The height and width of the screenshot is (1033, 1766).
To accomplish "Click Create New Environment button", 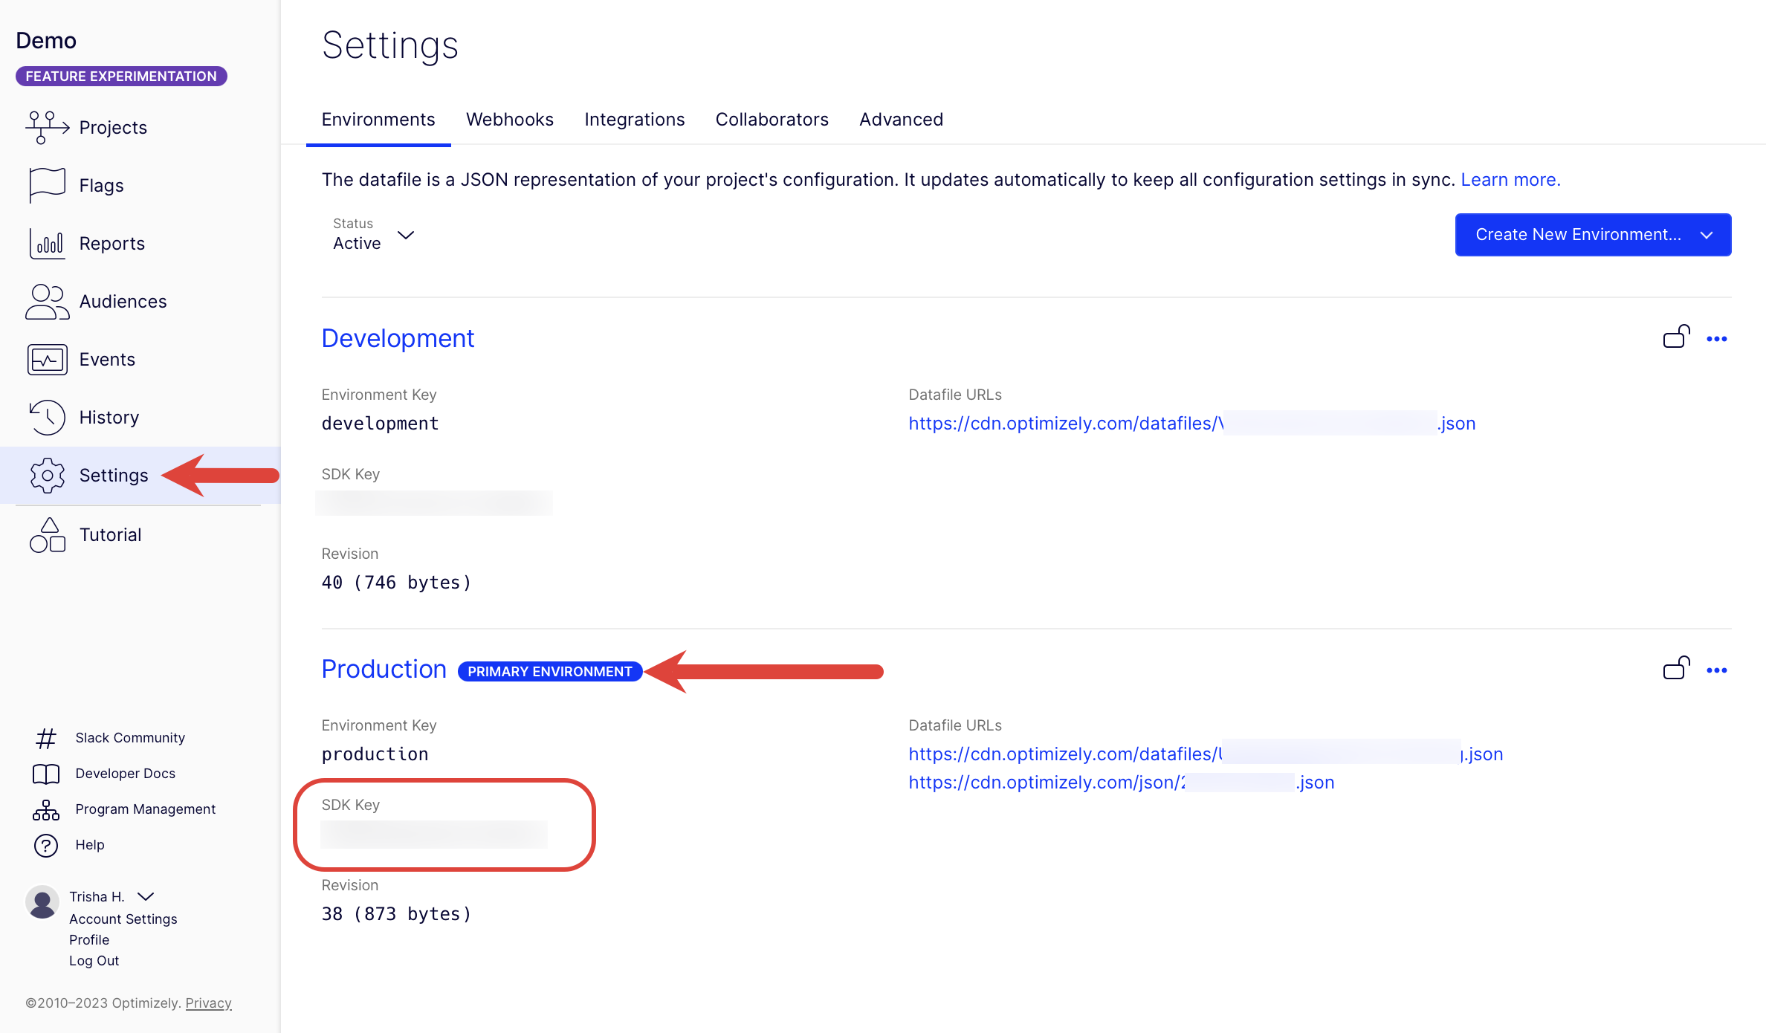I will (1593, 233).
